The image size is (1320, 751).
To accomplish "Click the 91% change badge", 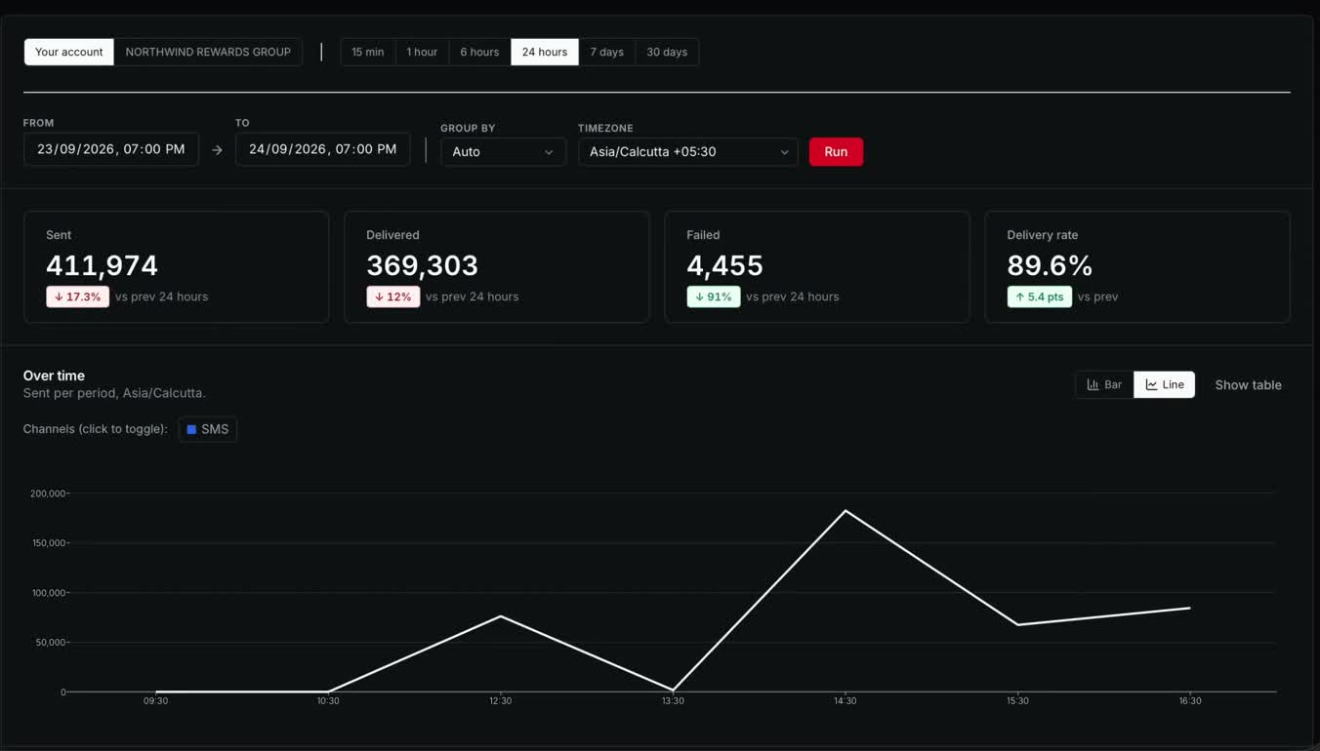I will [x=714, y=296].
